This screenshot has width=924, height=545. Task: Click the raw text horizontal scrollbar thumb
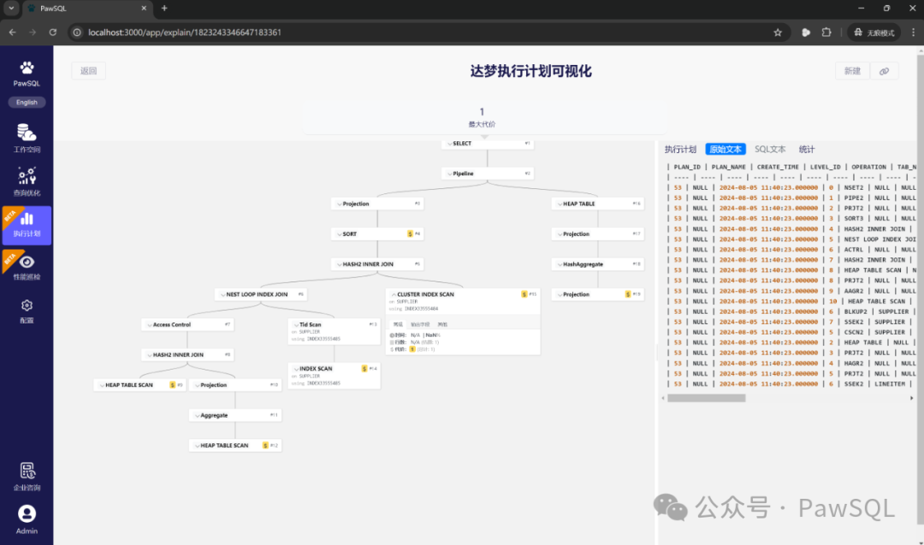(706, 399)
